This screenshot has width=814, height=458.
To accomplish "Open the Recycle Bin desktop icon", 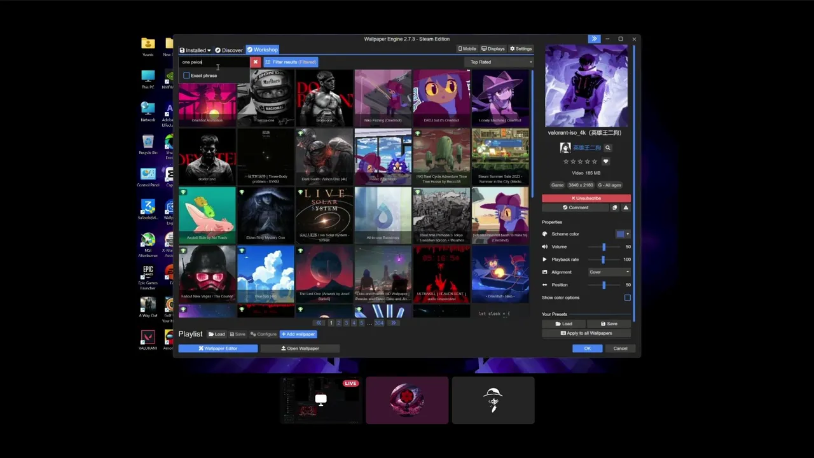I will click(148, 144).
